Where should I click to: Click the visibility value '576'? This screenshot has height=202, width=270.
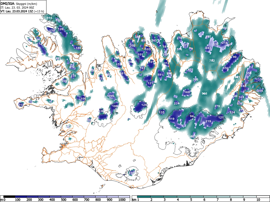[180, 49]
